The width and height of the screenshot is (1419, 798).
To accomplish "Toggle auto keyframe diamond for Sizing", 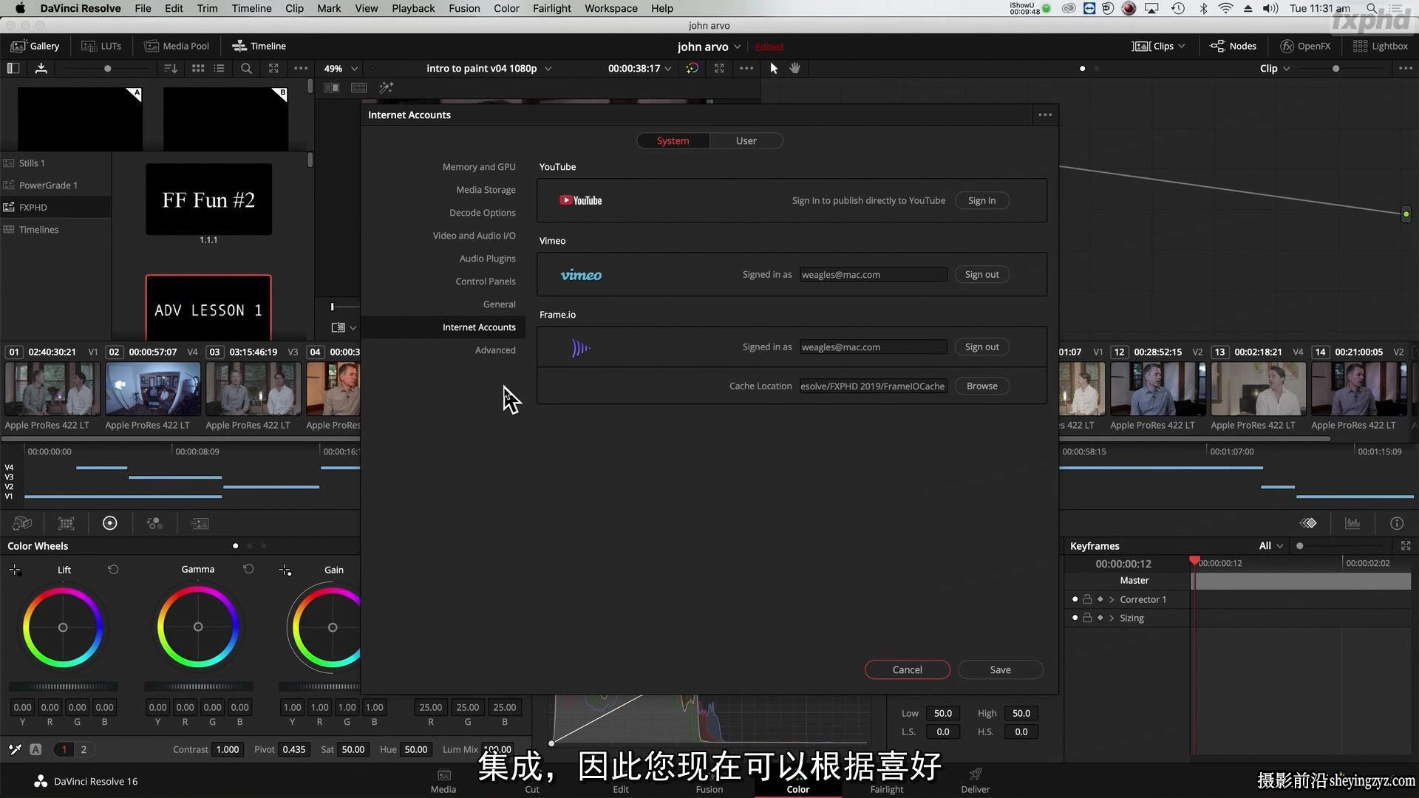I will pyautogui.click(x=1100, y=618).
